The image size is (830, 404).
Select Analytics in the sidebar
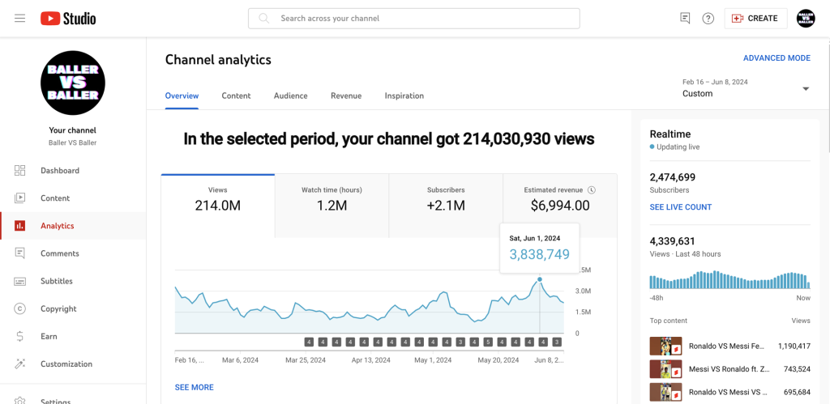(x=73, y=226)
